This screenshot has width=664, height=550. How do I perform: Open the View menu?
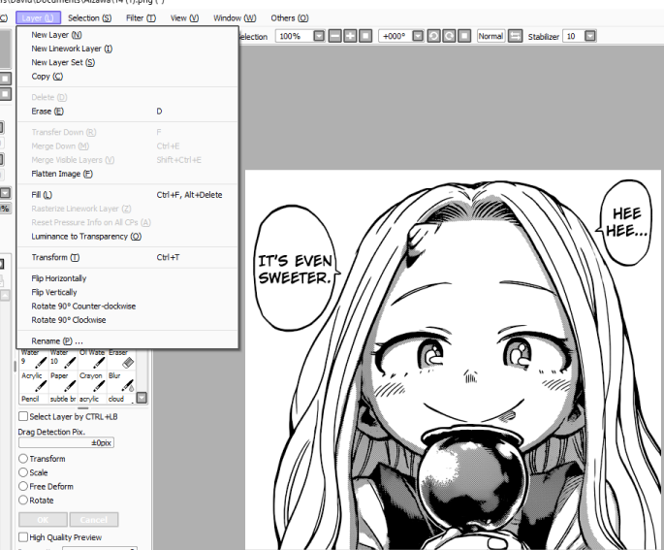coord(184,17)
